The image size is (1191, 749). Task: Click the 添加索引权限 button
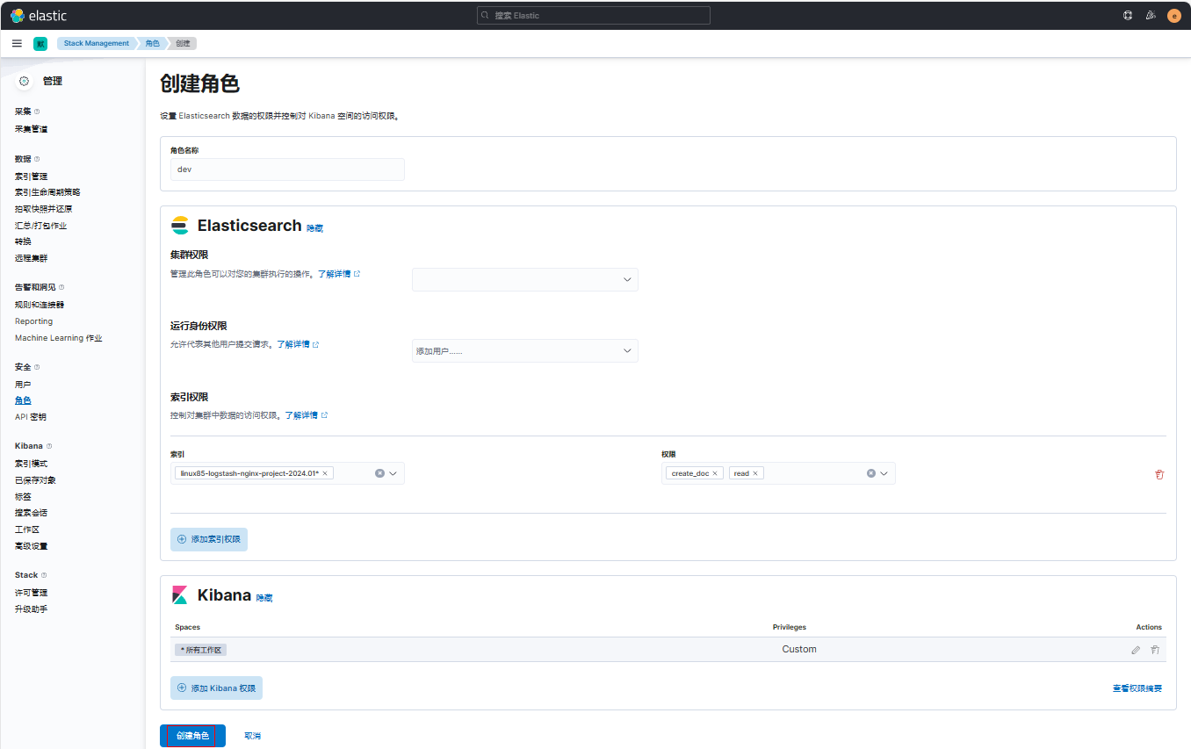(x=209, y=539)
